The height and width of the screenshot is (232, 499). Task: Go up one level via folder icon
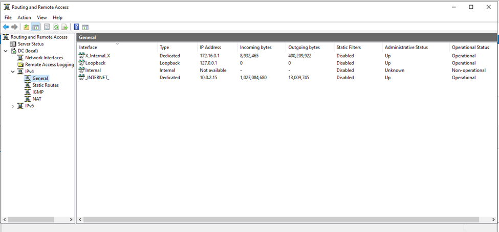coord(27,27)
